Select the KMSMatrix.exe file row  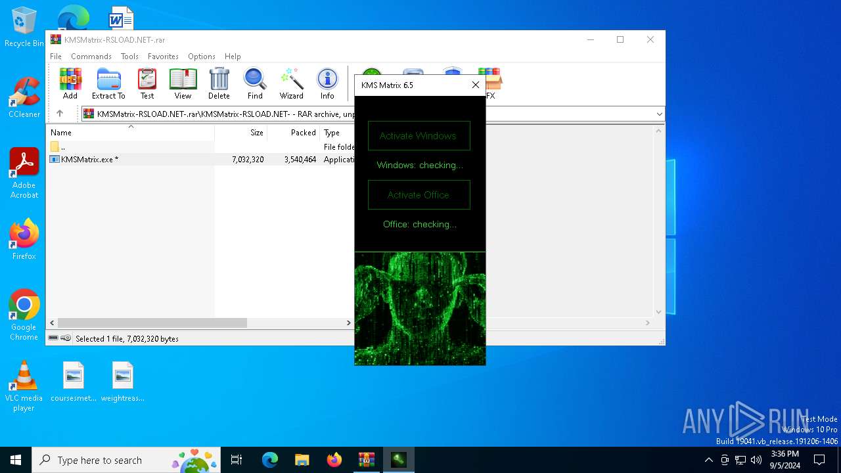click(201, 160)
